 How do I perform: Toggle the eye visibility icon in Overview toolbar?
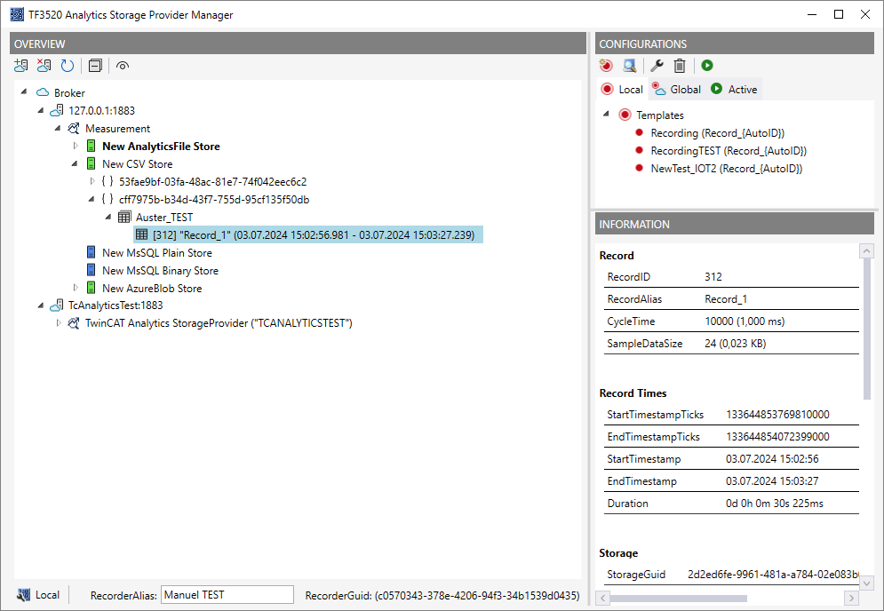pos(123,66)
